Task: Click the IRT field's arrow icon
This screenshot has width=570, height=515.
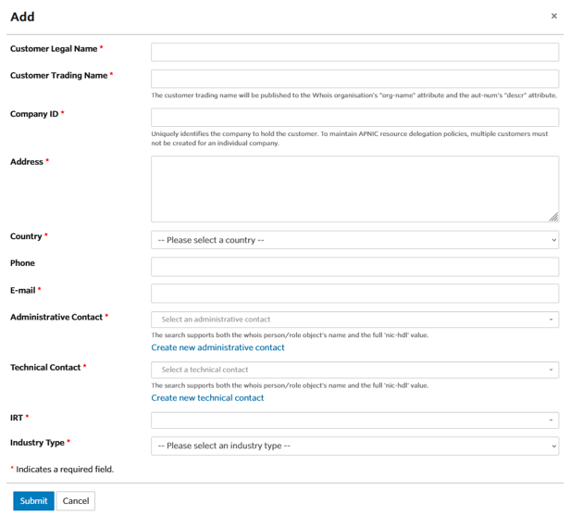Action: tap(552, 421)
